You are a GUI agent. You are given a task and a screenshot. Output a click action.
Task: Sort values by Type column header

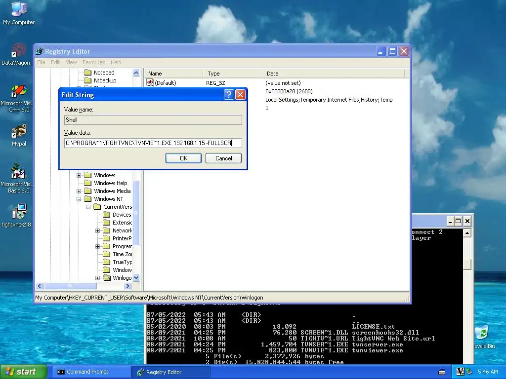point(233,74)
